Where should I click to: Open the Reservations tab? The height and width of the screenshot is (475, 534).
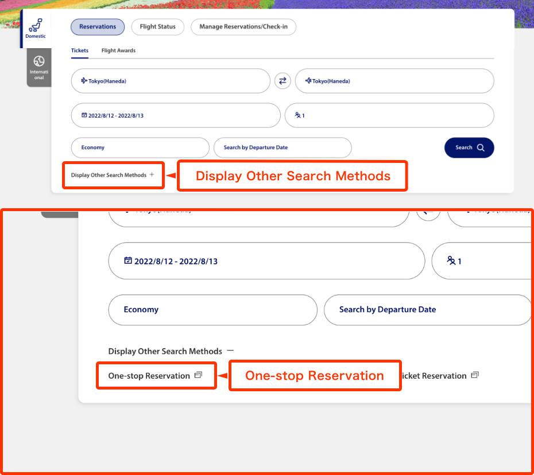[x=97, y=27]
